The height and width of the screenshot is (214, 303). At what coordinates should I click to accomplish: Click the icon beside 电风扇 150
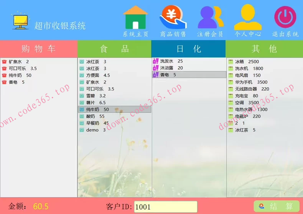[x=231, y=75]
